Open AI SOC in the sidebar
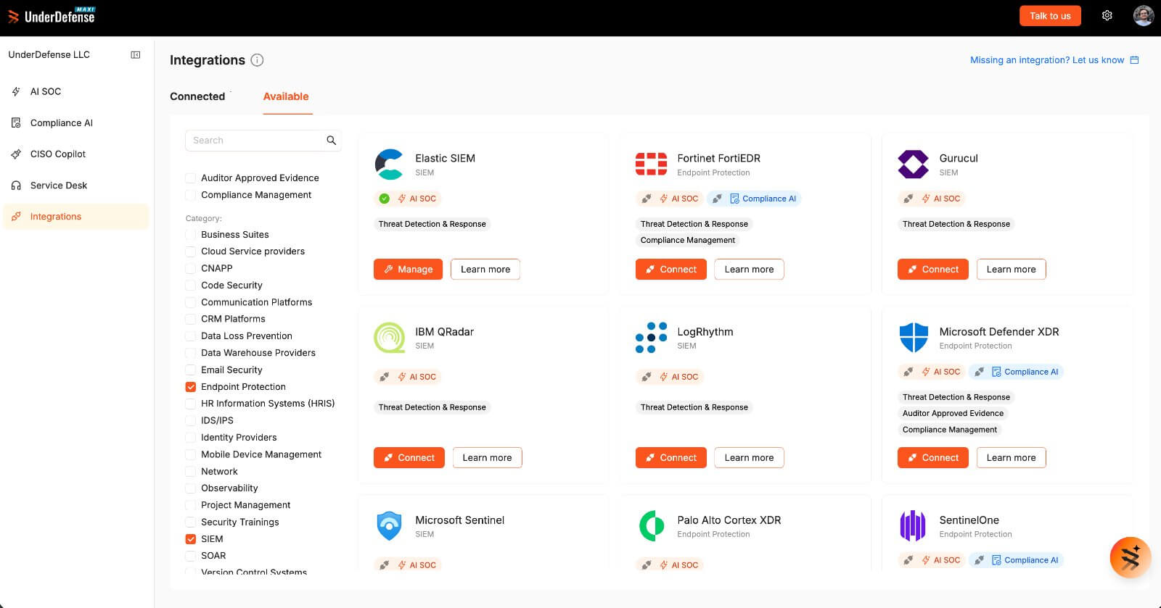Screen dimensions: 1161x608 click(x=76, y=91)
